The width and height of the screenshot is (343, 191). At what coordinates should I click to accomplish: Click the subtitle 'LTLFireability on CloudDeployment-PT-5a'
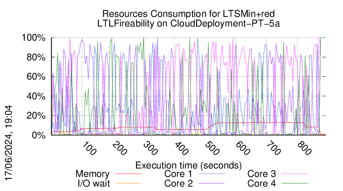click(188, 23)
